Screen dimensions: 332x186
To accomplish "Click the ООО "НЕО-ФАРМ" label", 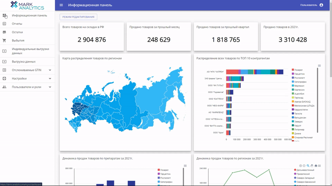I will click(x=215, y=105).
